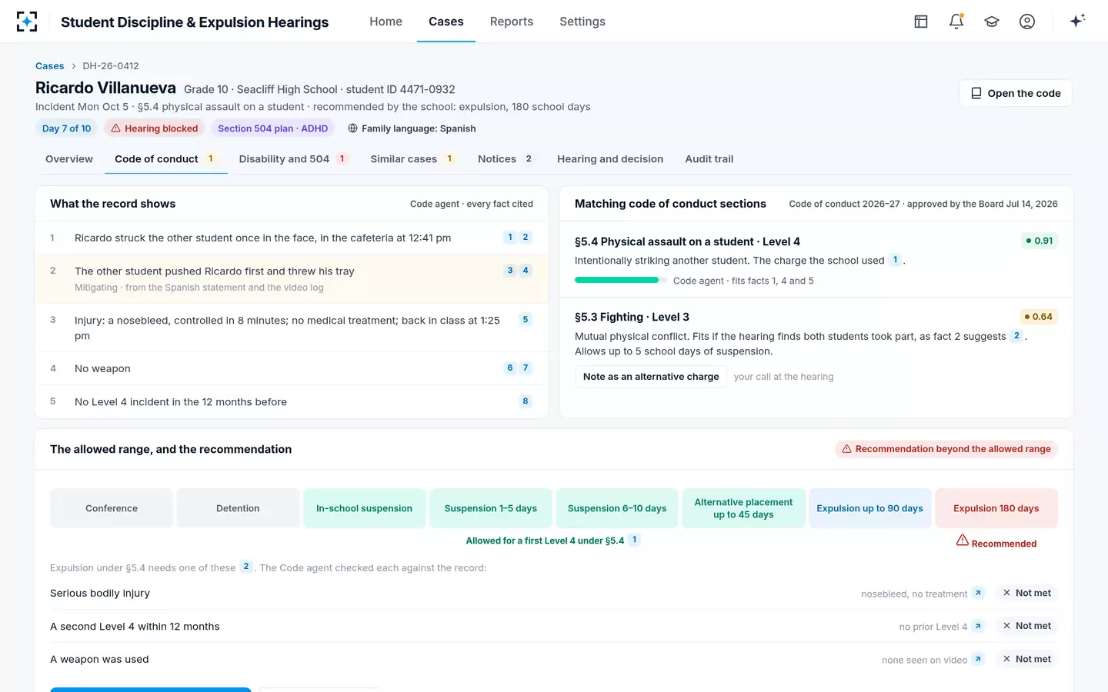Select the In-school suspension range cell
Image resolution: width=1108 pixels, height=692 pixels.
pyautogui.click(x=364, y=508)
